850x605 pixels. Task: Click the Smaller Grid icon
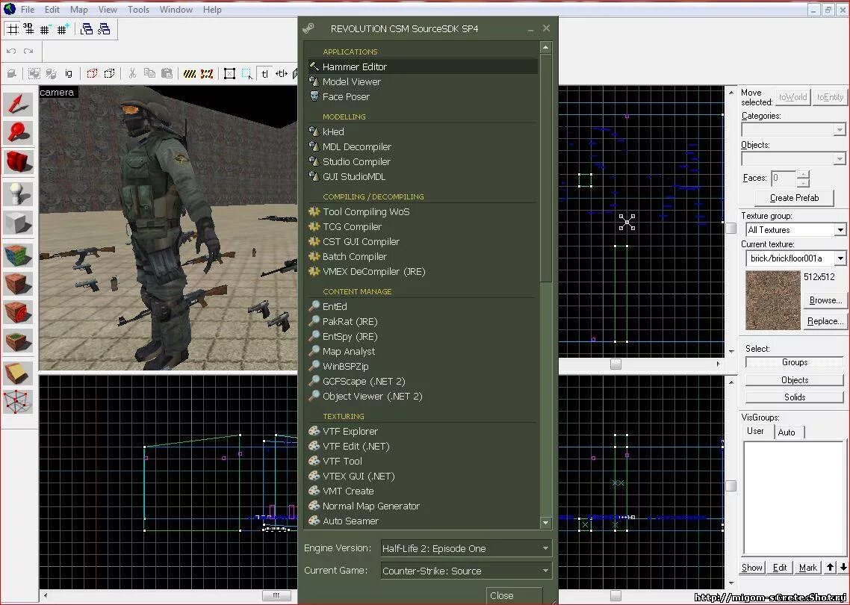click(x=45, y=29)
